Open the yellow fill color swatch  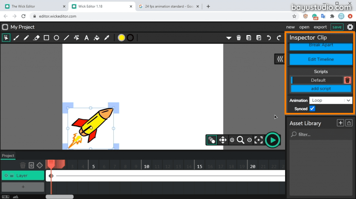(121, 38)
